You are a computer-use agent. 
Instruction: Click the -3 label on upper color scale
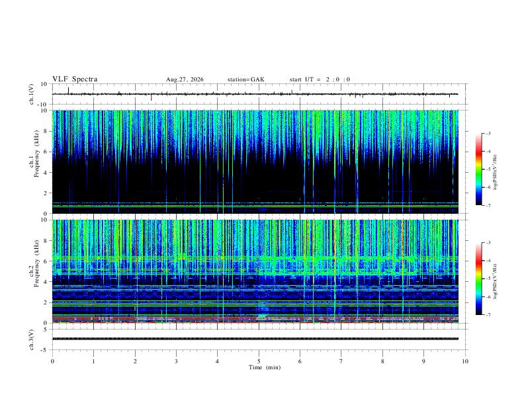pyautogui.click(x=488, y=133)
